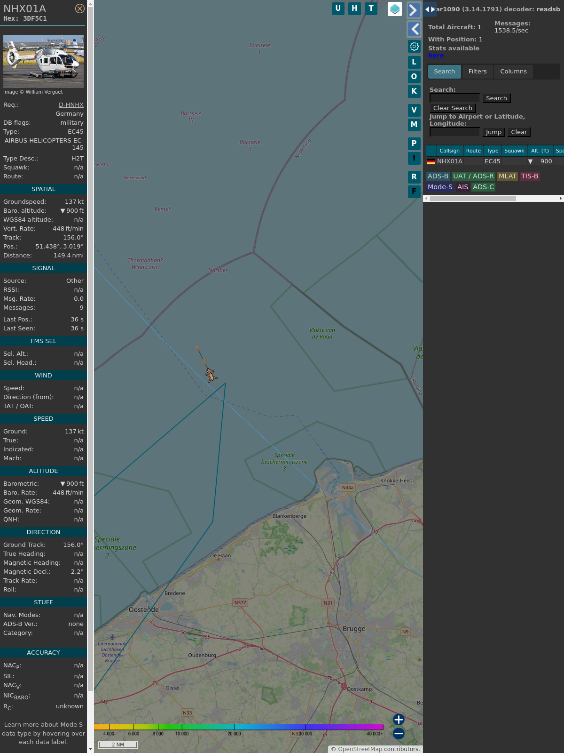Click the ADS-C source legend
The image size is (564, 753).
click(483, 187)
